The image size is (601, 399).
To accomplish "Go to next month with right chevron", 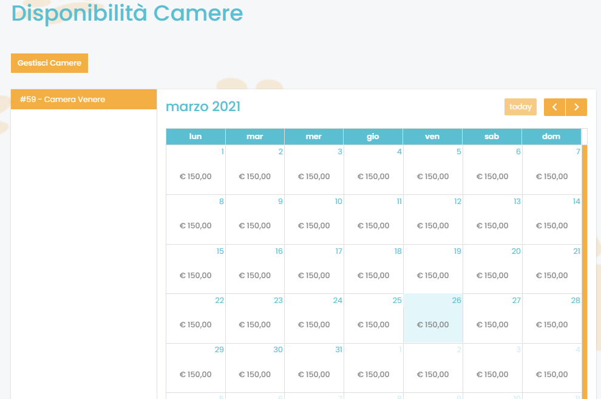I will (576, 107).
